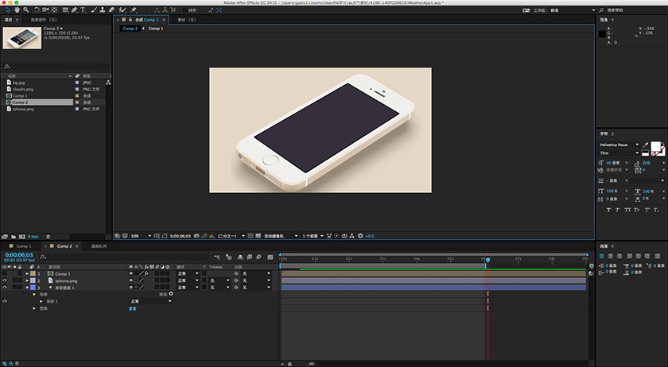Click the eyedropper in Character panel
This screenshot has height=367, width=668.
(646, 145)
